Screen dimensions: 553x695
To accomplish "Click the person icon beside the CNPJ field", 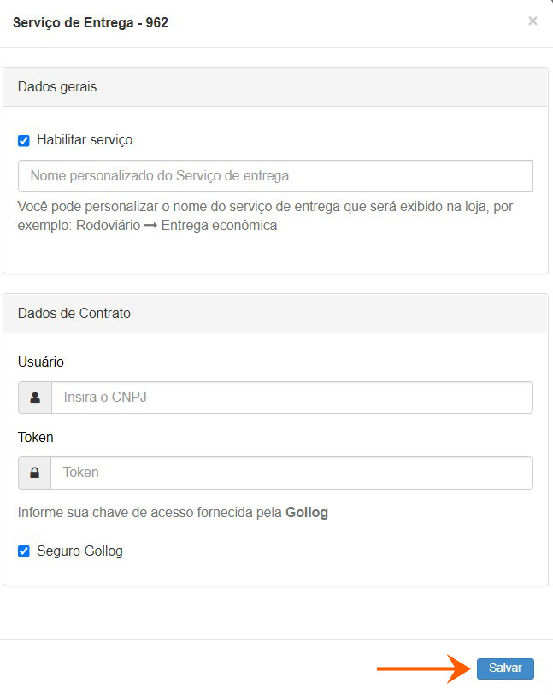I will click(34, 397).
